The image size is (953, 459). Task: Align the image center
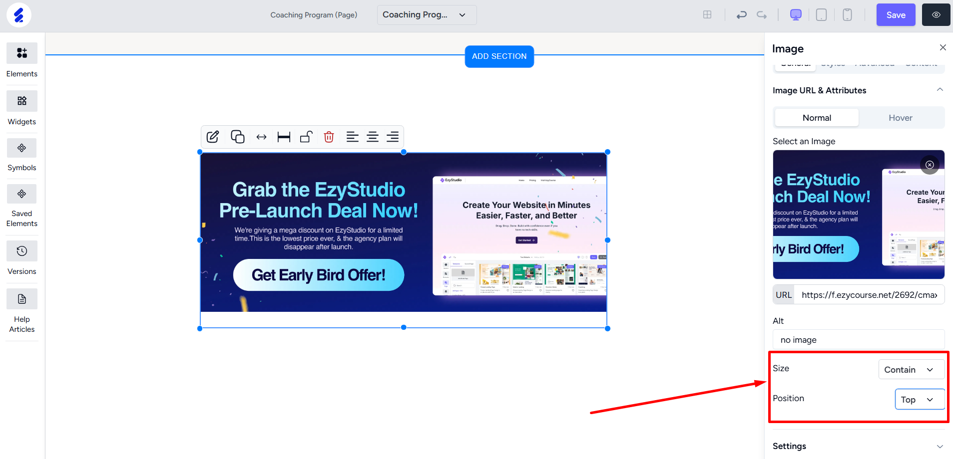click(x=373, y=137)
